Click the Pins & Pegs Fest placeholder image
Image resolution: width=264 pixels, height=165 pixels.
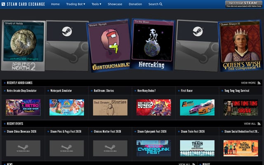pos(67,148)
